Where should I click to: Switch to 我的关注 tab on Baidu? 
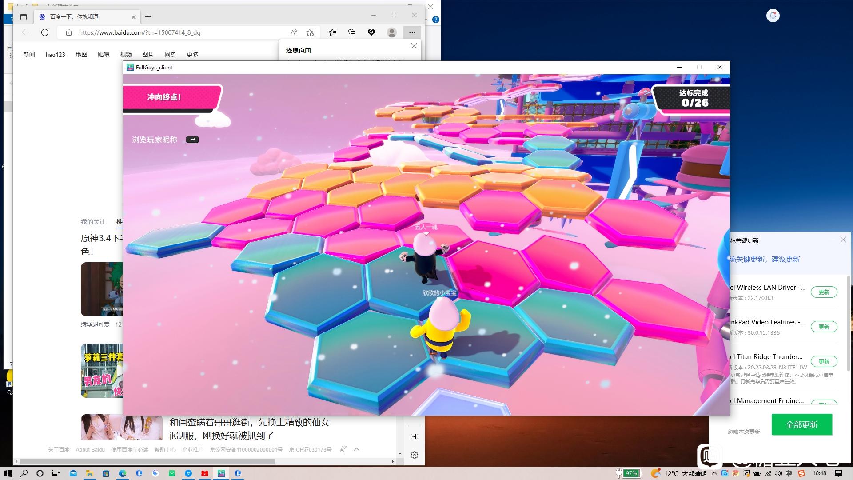click(x=93, y=222)
